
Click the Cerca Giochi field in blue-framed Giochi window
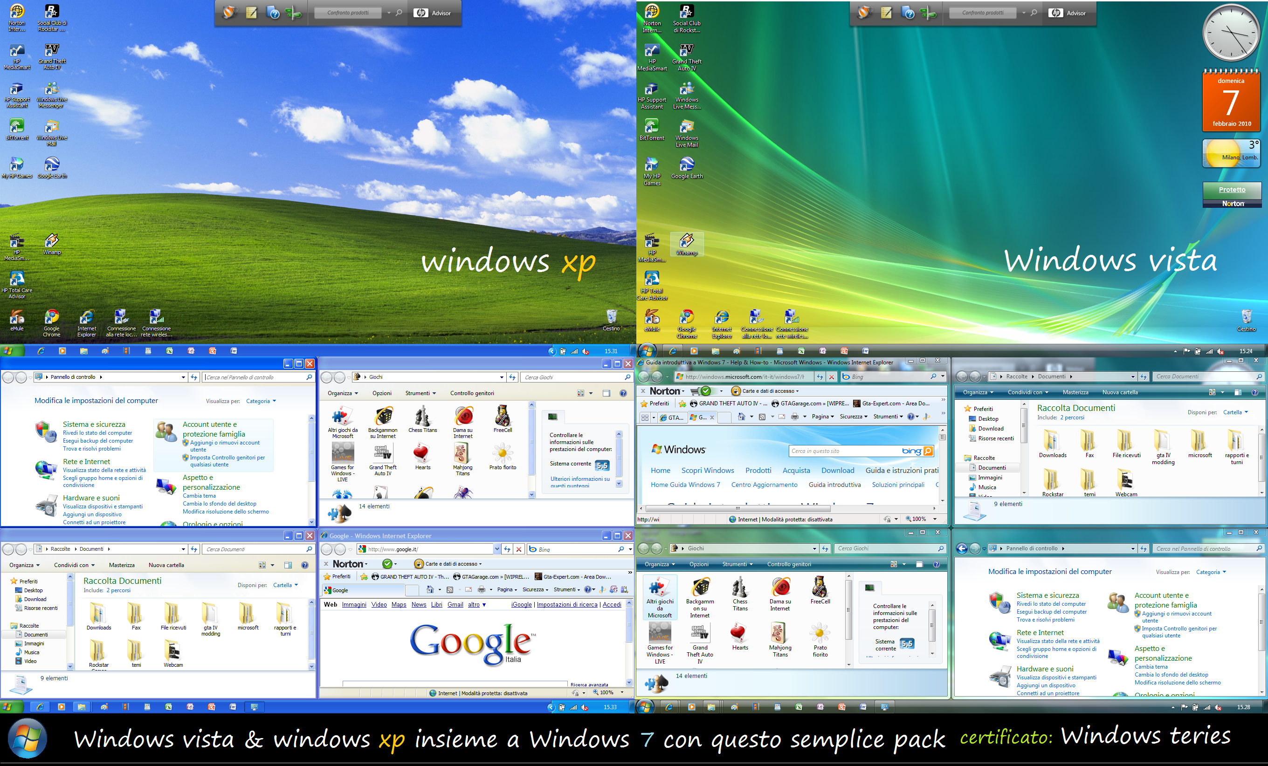[x=576, y=377]
